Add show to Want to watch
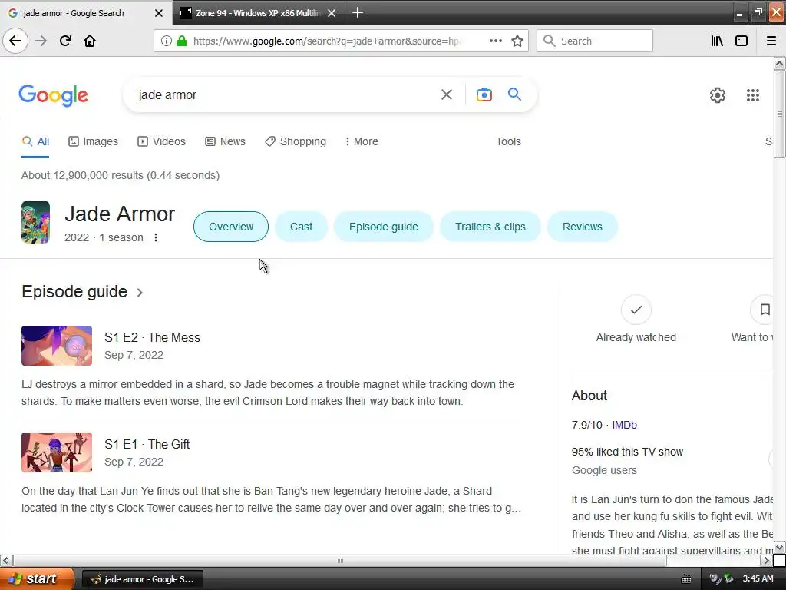 tap(763, 310)
